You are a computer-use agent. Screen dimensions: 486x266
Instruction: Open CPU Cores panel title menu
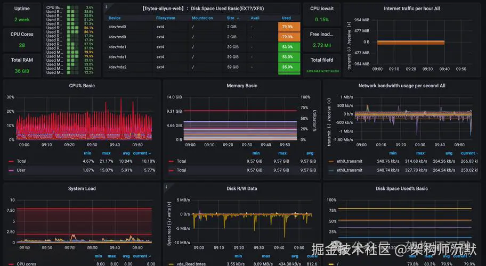pos(22,35)
